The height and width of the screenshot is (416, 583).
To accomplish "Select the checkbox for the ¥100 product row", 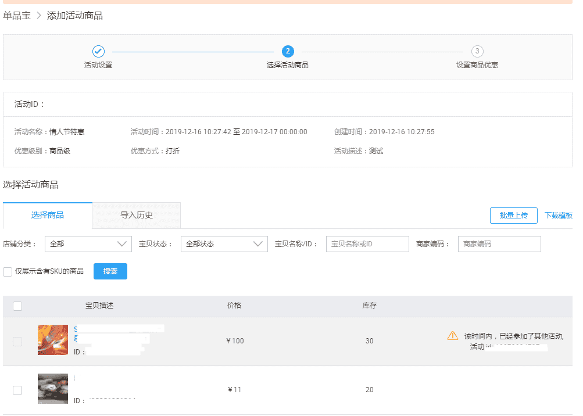I will [x=17, y=342].
